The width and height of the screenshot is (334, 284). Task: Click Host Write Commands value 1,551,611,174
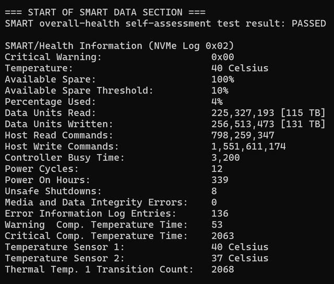click(248, 146)
